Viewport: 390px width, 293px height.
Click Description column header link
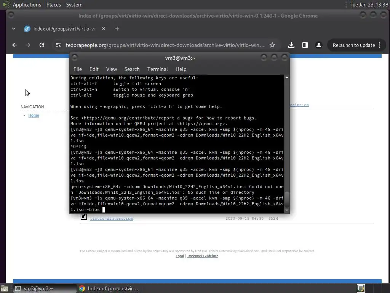coord(299,105)
